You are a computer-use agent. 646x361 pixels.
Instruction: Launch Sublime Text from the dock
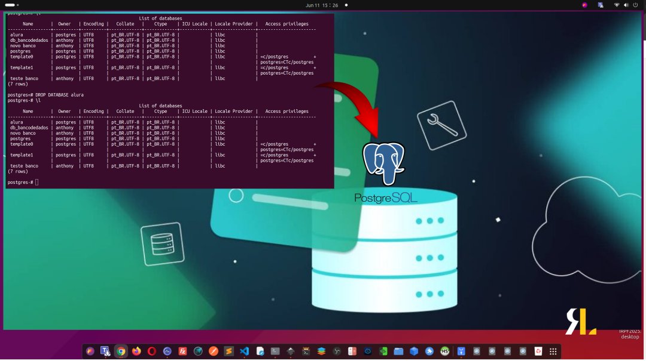(228, 351)
